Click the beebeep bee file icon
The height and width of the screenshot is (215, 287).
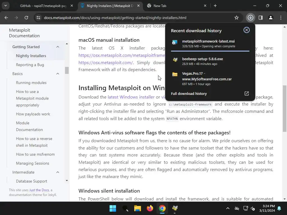coord(175,60)
